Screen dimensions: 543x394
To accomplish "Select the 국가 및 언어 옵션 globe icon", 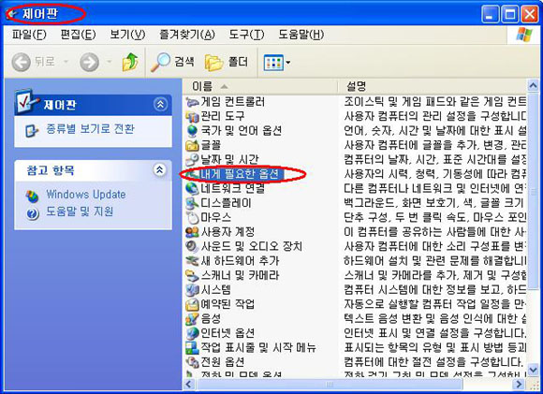I will (x=192, y=131).
